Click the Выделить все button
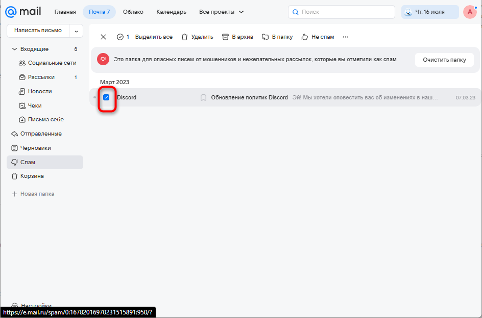The image size is (482, 318). pos(154,37)
